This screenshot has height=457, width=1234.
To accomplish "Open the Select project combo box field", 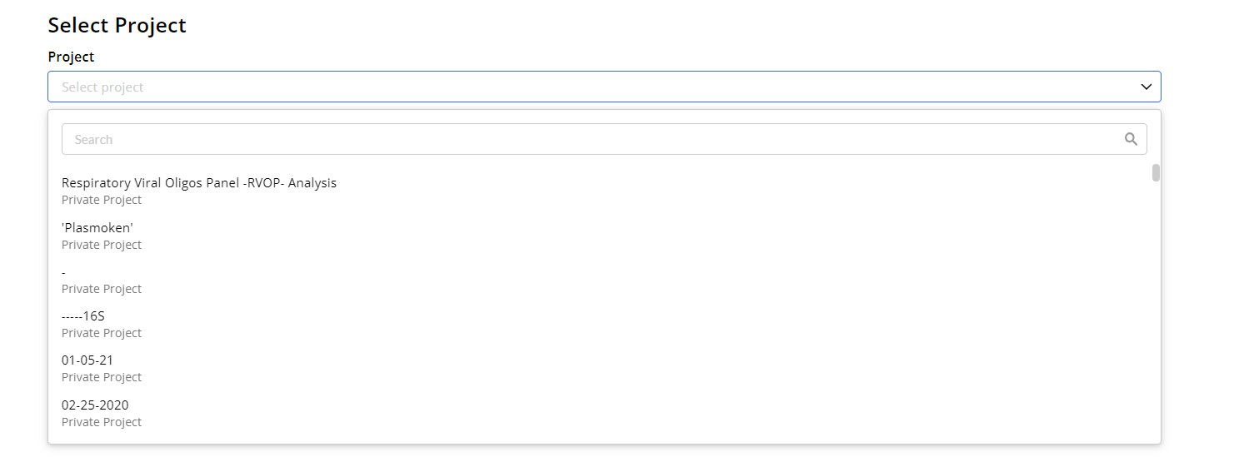I will [604, 87].
